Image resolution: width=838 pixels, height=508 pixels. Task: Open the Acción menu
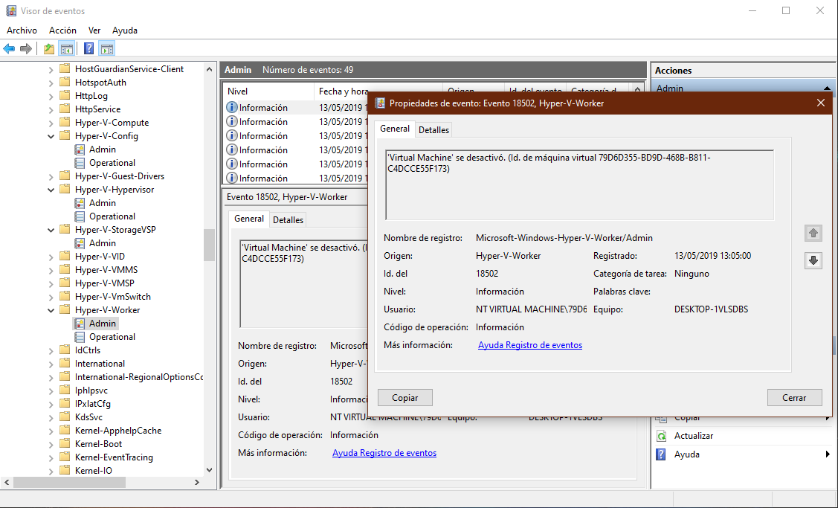pyautogui.click(x=62, y=30)
